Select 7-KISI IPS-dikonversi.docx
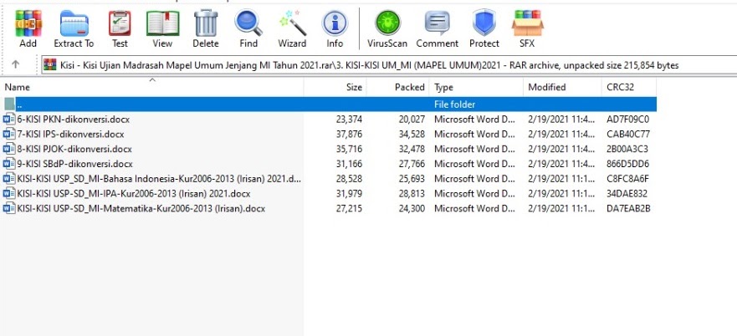 70,135
